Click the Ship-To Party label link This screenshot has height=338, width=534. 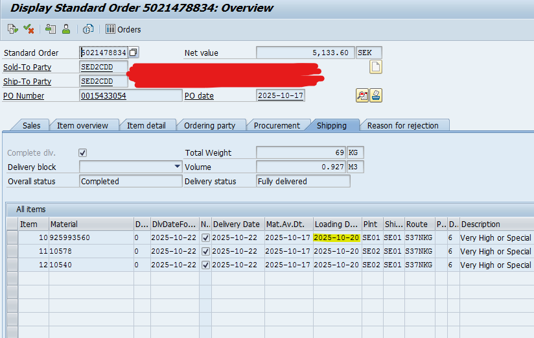(x=27, y=82)
